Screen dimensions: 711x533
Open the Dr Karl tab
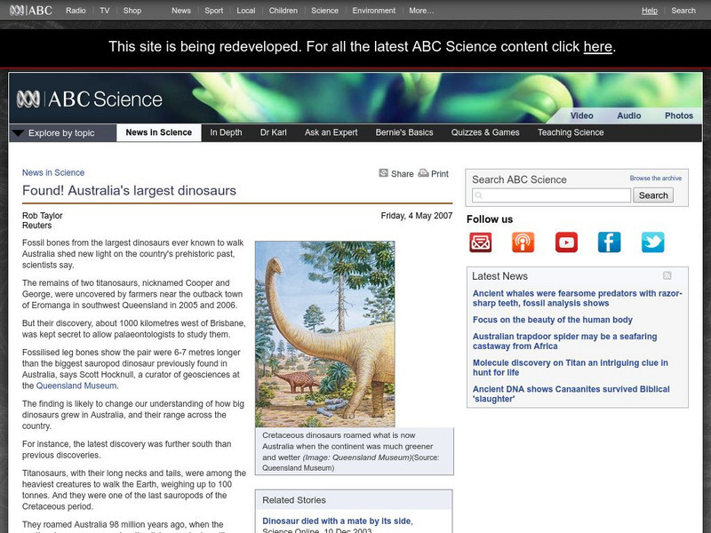274,132
